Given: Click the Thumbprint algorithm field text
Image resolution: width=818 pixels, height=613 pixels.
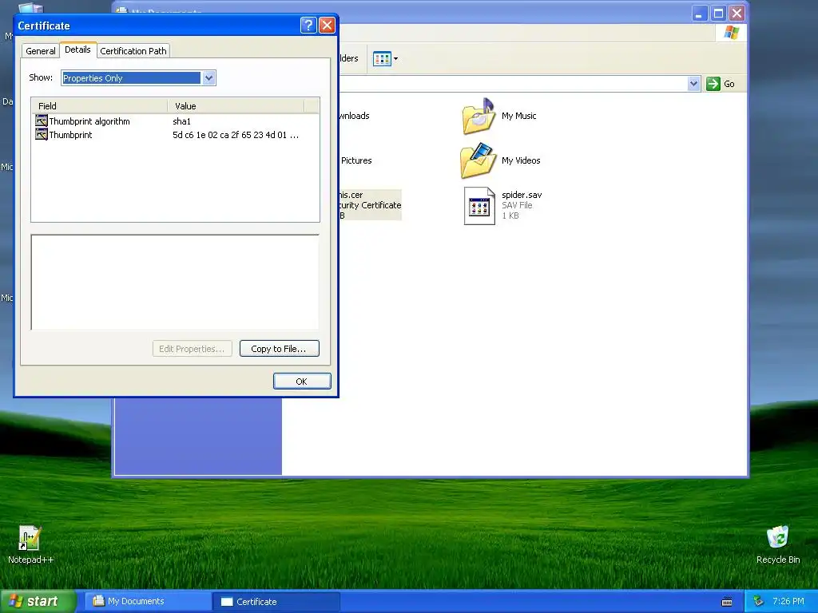Looking at the screenshot, I should tap(89, 121).
